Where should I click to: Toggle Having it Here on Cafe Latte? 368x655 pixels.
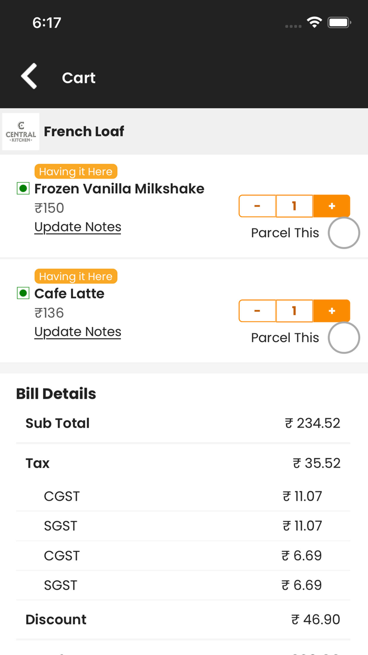(x=76, y=276)
